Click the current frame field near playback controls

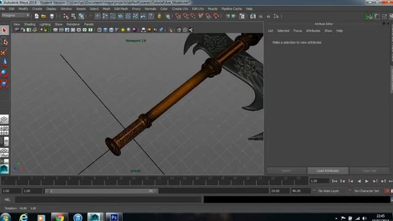[x=319, y=181]
